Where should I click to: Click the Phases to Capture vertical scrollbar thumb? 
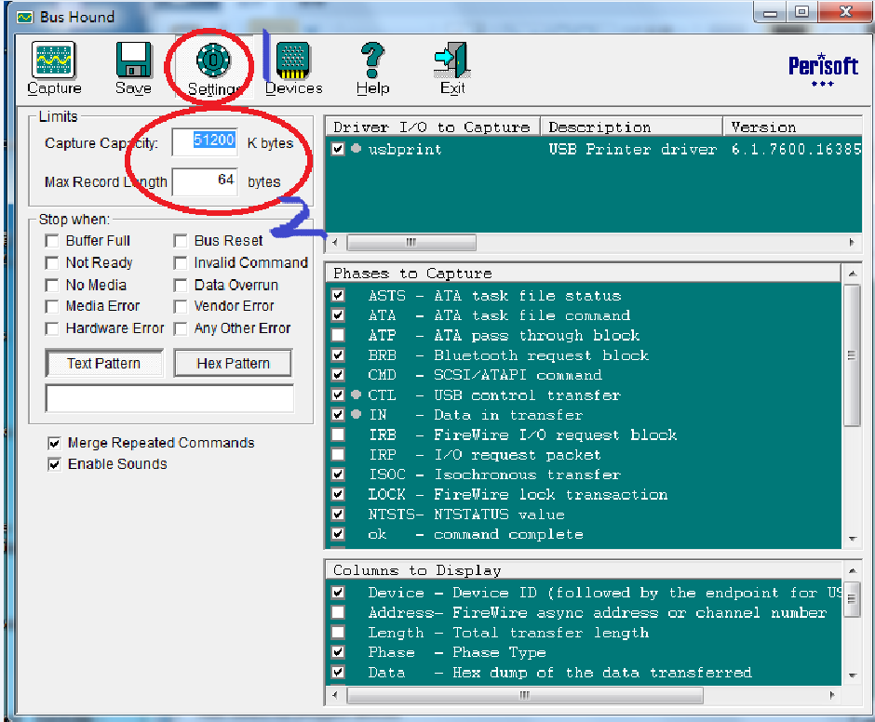tap(852, 355)
